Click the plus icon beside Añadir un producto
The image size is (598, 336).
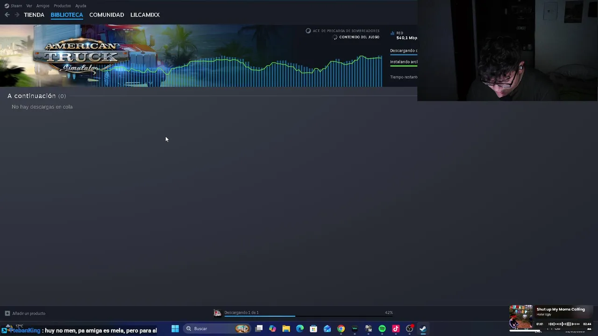7,313
